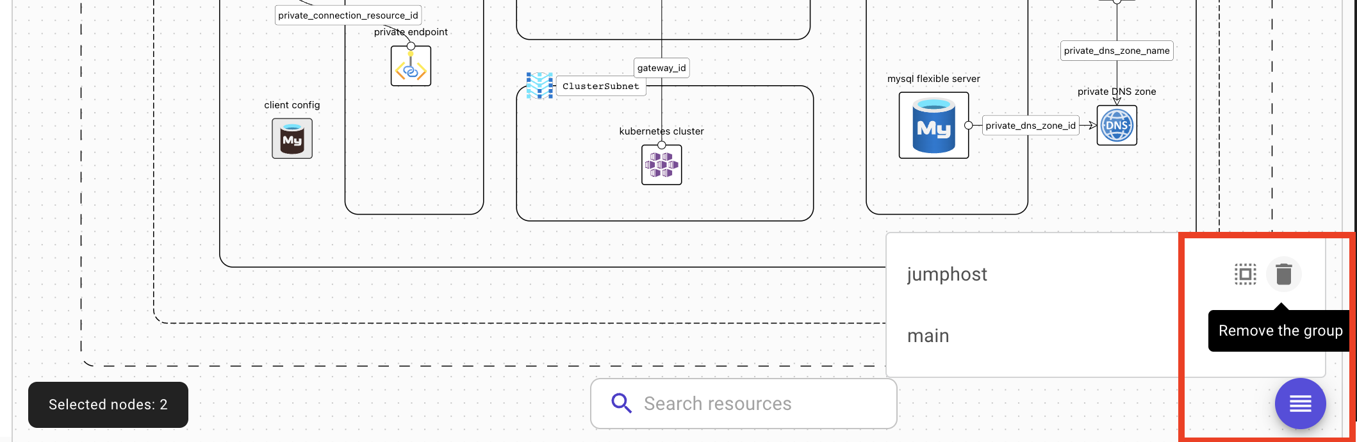Click the mysql flexible server output port
The height and width of the screenshot is (442, 1357).
coord(969,126)
